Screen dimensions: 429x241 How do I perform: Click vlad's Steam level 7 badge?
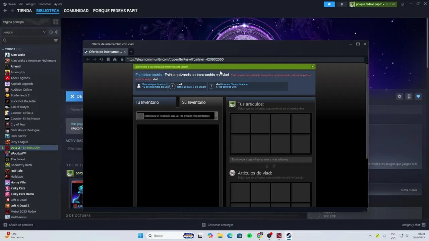pos(172,86)
